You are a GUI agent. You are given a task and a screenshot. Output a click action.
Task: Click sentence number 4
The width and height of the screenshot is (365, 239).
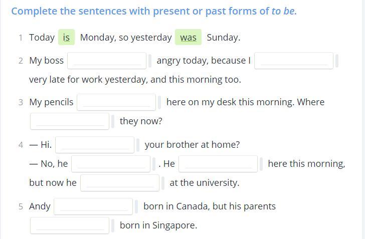click(x=21, y=145)
